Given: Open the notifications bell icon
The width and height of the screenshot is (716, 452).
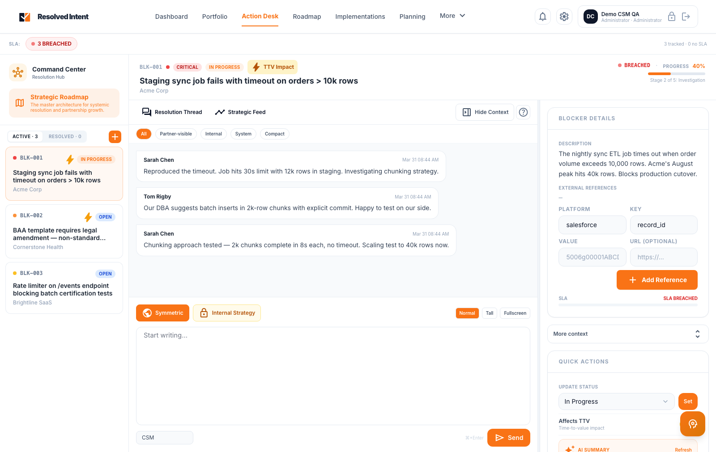Looking at the screenshot, I should [542, 16].
